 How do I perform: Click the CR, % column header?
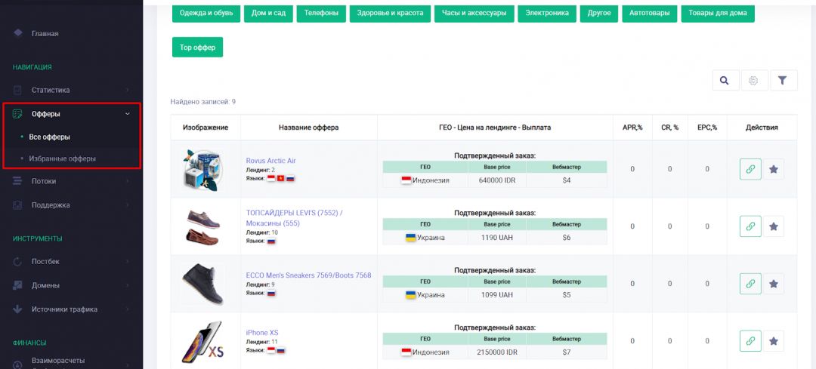[x=669, y=128]
